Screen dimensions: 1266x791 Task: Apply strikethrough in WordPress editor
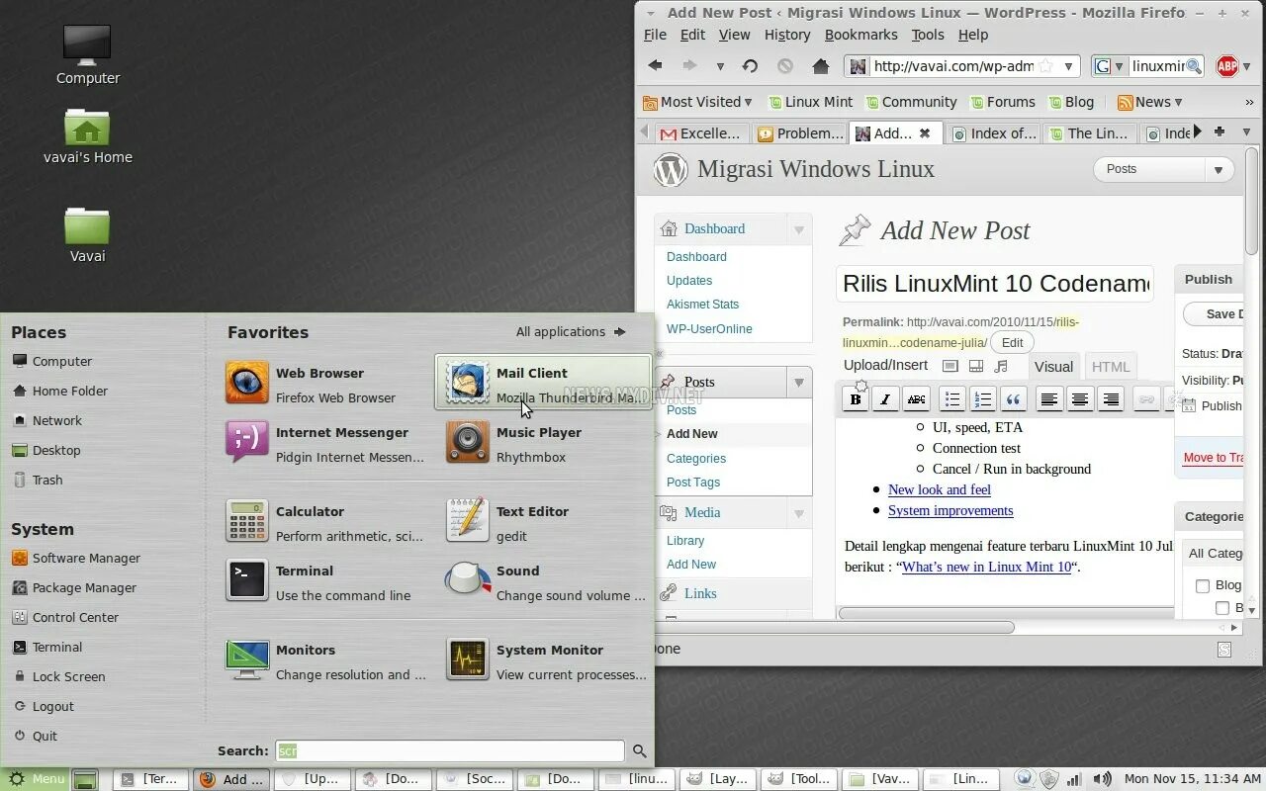pyautogui.click(x=917, y=399)
